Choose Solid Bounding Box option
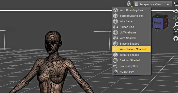Screen dimensions: 178x93 coord(131,16)
